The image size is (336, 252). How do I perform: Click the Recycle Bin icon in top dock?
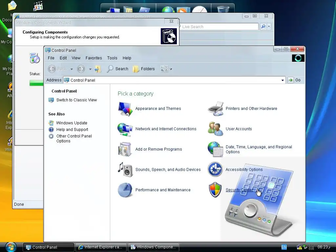223,9
